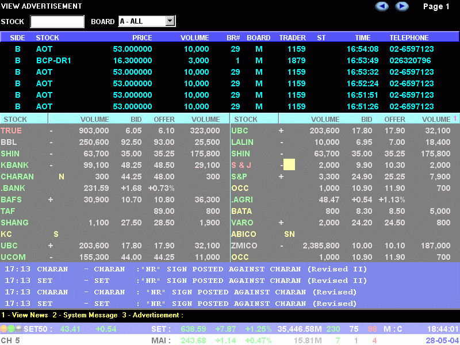Click total market value 35,446.58M
Image resolution: width=460 pixels, height=345 pixels.
coord(300,329)
